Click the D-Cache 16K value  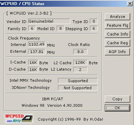pos(33,70)
